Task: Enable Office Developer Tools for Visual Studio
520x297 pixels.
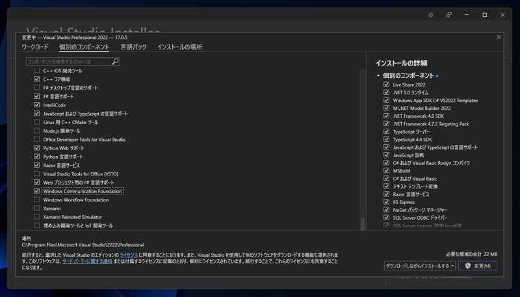Action: (36, 139)
